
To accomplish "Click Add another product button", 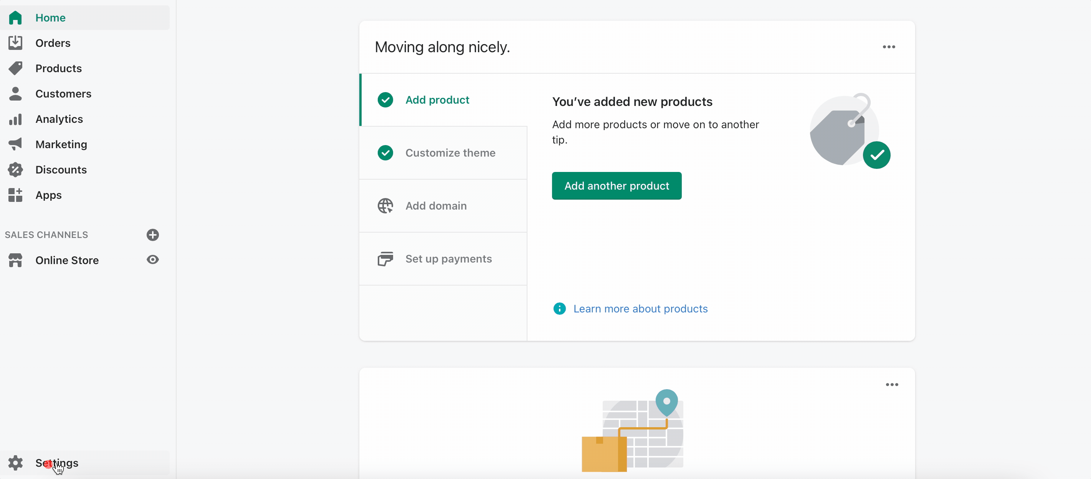I will click(617, 185).
